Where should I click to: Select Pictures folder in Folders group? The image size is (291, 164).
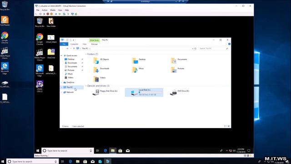(177, 70)
